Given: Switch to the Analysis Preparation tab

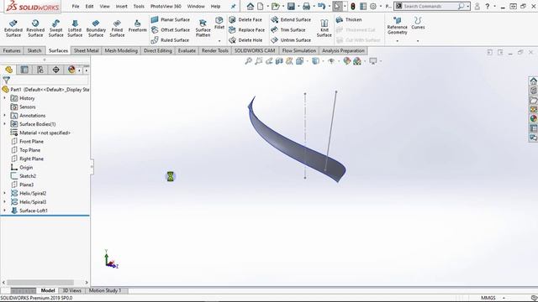Looking at the screenshot, I should click(343, 50).
